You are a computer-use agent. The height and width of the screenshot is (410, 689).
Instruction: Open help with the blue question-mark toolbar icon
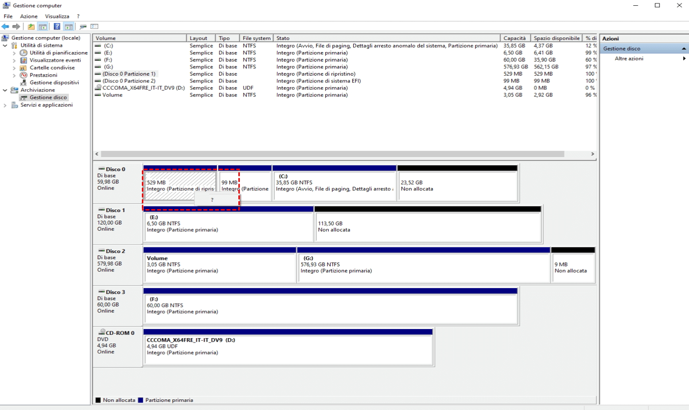[57, 26]
